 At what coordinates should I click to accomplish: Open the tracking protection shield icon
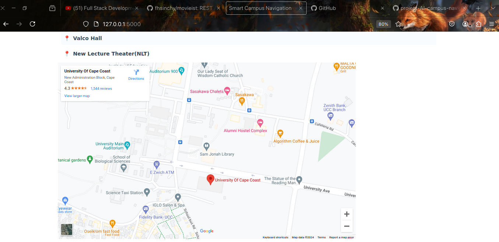[86, 24]
